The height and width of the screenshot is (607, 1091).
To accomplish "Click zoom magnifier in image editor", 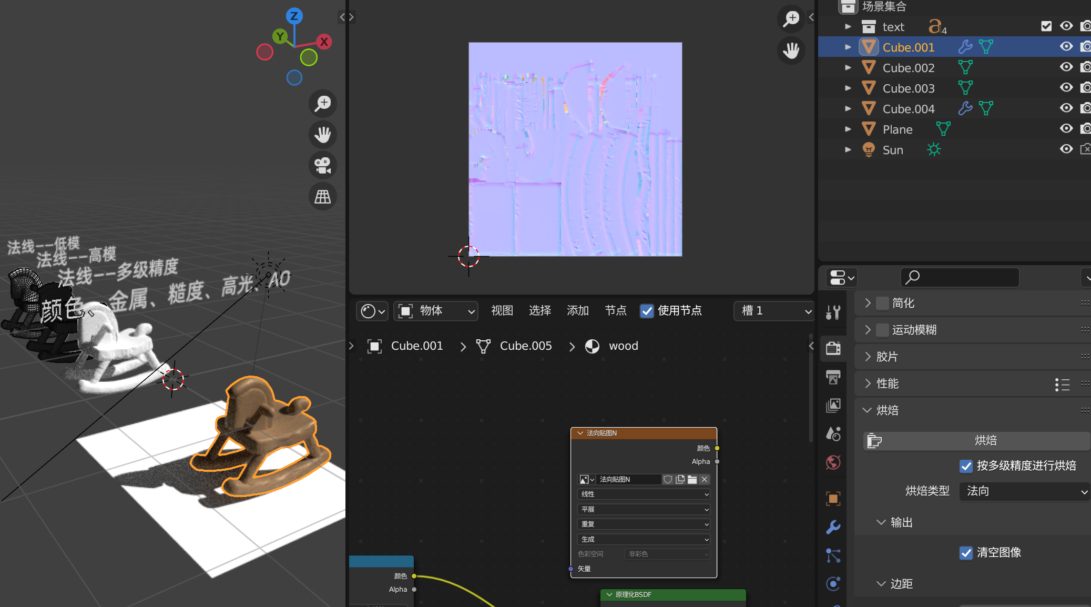I will tap(791, 19).
